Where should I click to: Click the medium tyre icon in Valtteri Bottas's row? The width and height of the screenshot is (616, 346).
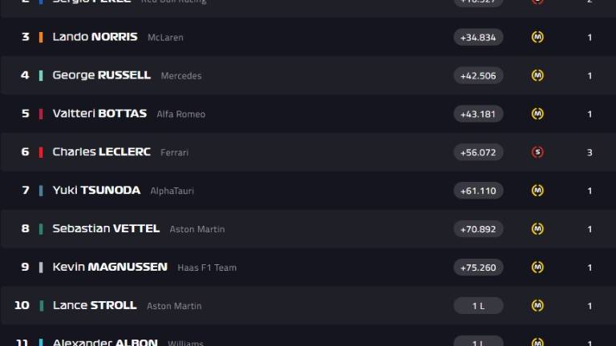click(x=537, y=114)
